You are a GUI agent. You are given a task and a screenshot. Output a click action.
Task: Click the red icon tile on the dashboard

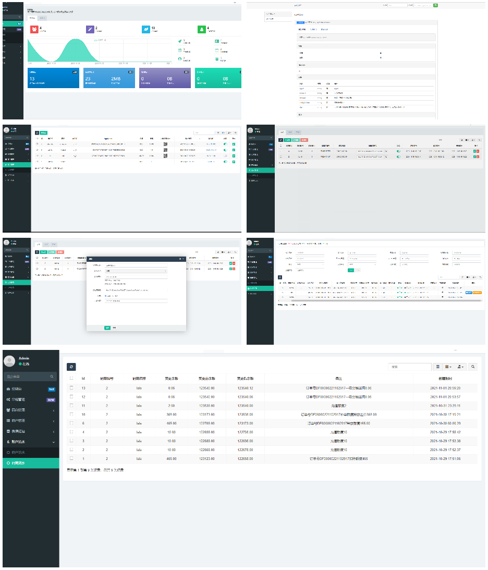(x=34, y=29)
